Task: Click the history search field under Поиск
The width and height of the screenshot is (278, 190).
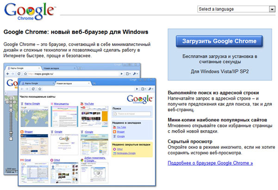Action: click(x=132, y=114)
